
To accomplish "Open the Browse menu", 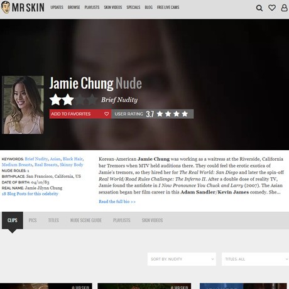I will coord(74,8).
